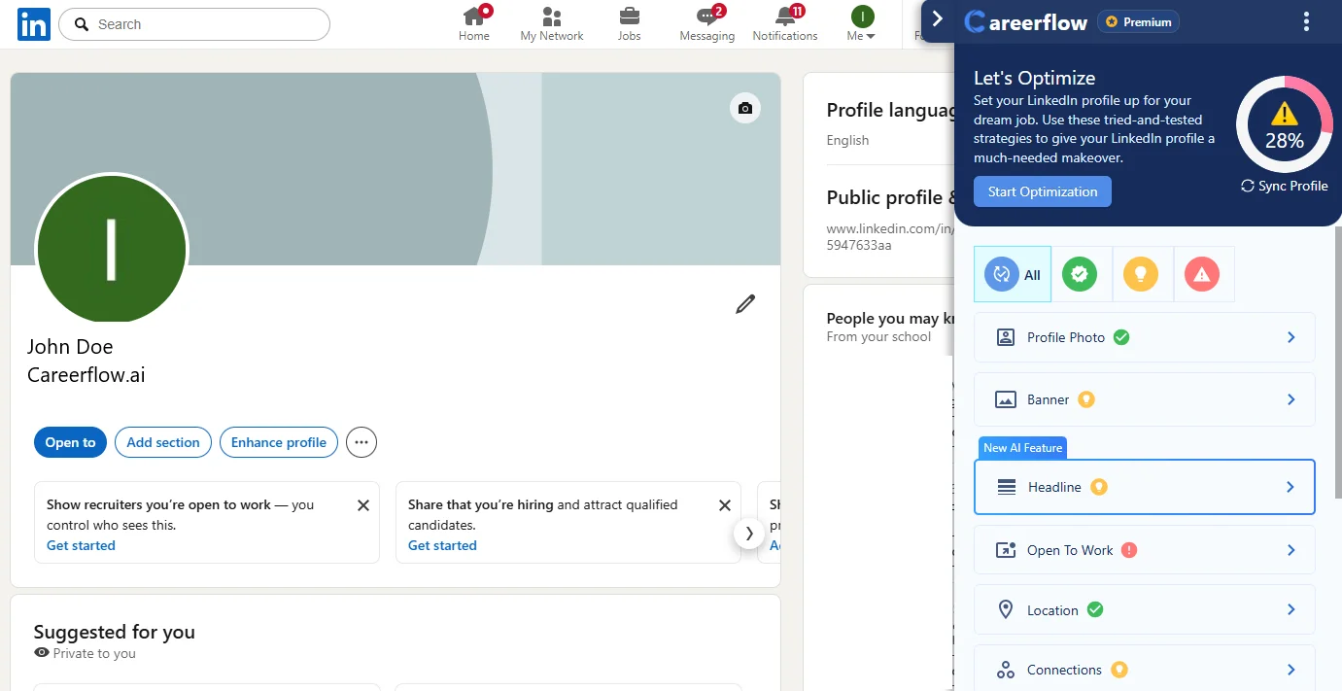The image size is (1342, 691).
Task: Open Messaging from the top navigation
Action: tap(706, 21)
